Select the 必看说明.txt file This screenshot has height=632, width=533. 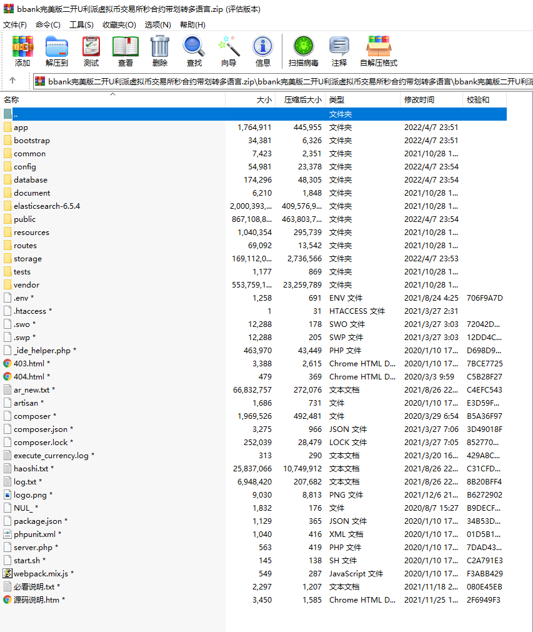pos(254,587)
